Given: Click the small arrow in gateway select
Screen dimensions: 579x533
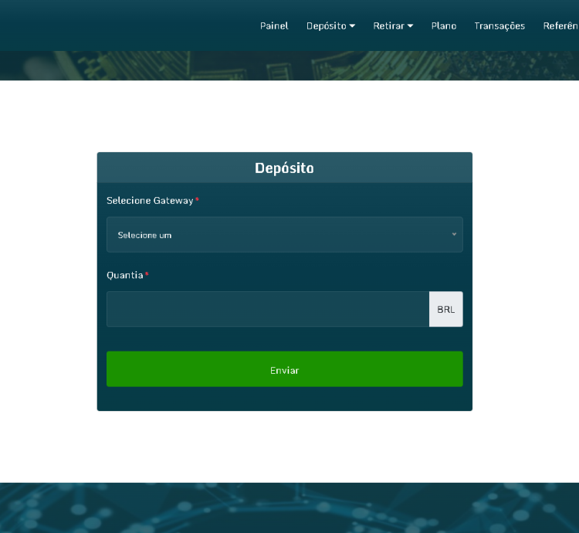Looking at the screenshot, I should (454, 234).
